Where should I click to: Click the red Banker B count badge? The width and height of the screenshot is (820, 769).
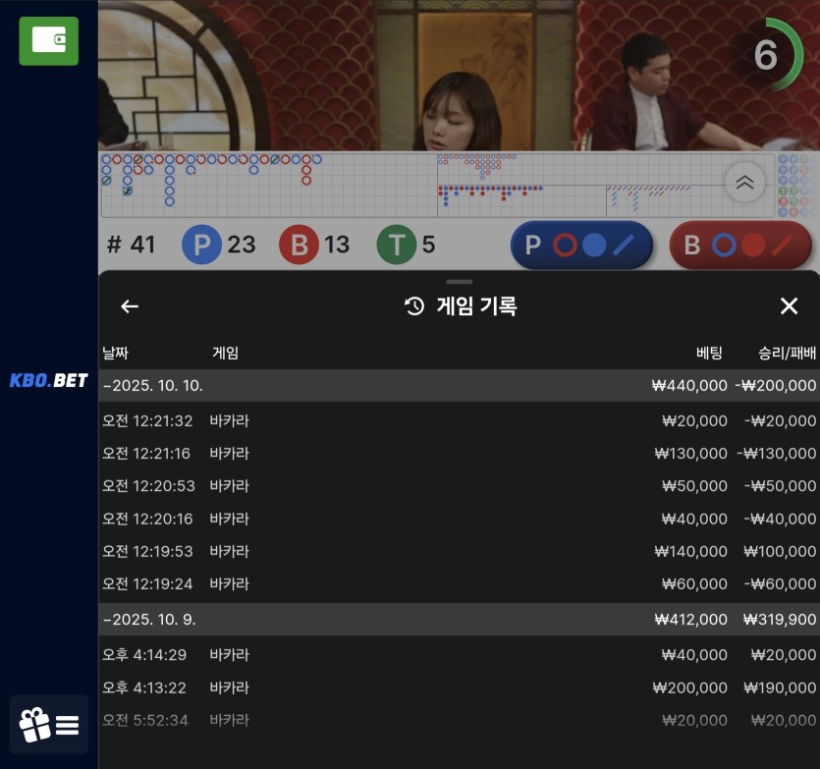[x=299, y=245]
